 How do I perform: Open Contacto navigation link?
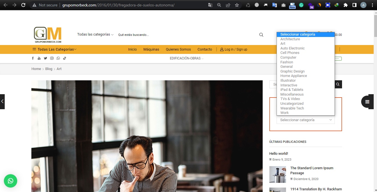pos(205,49)
